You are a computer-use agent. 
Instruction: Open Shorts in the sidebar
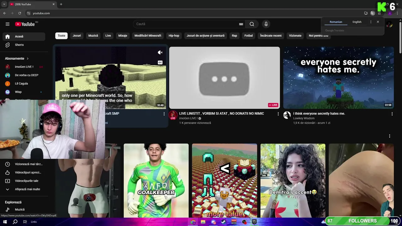(x=24, y=45)
